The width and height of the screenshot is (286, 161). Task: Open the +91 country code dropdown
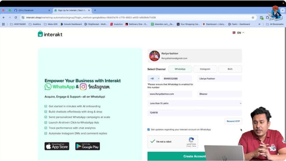[154, 78]
